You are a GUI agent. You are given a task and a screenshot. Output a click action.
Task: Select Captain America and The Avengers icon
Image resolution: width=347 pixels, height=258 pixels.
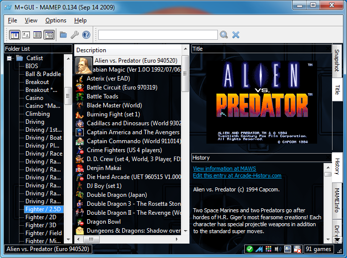tap(80, 132)
